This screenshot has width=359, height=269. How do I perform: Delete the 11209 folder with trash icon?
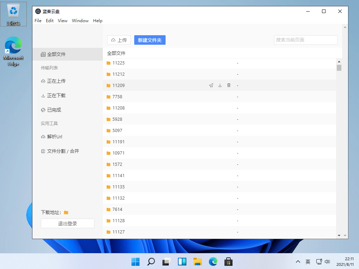coord(229,85)
